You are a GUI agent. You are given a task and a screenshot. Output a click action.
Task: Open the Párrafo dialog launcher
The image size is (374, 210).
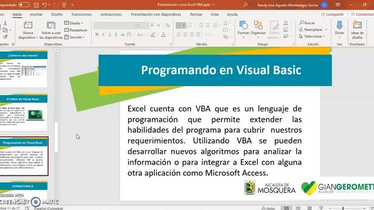coord(233,44)
